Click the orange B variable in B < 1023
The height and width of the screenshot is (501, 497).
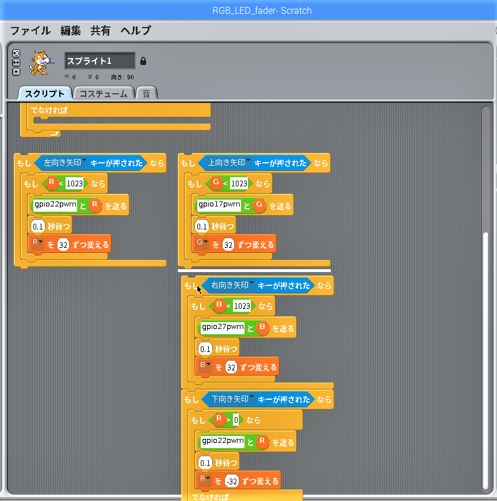[x=219, y=305]
